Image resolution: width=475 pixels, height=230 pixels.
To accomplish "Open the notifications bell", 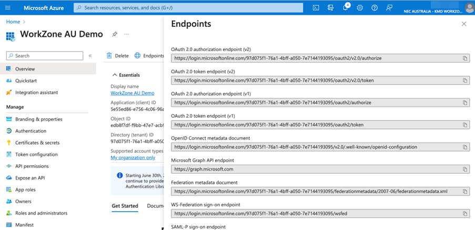I will pos(345,8).
